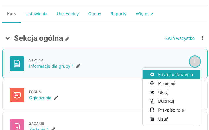Collapse the Sekcja ogólna section chevron
This screenshot has width=209, height=130.
click(x=8, y=38)
